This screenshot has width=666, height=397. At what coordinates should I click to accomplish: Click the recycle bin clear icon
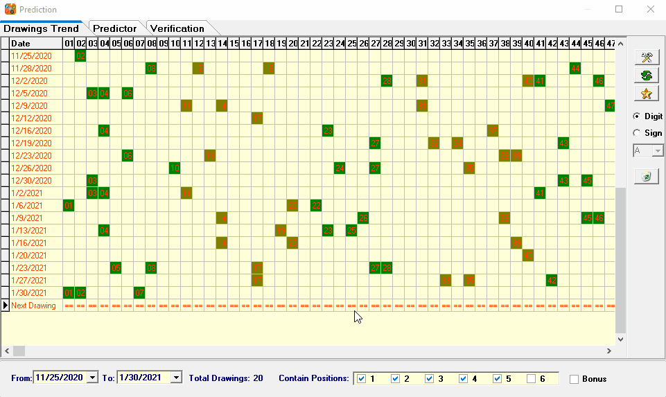647,176
